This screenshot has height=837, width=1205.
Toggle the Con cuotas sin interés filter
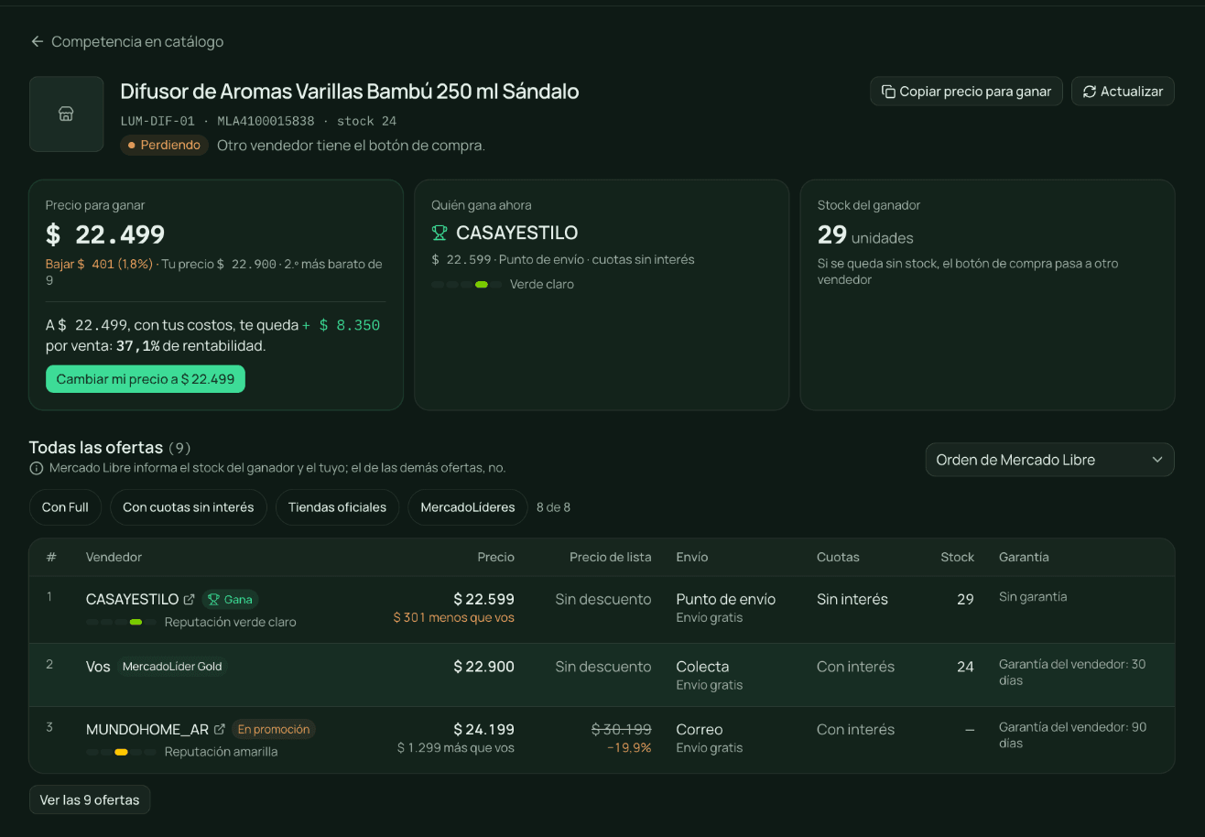coord(189,507)
